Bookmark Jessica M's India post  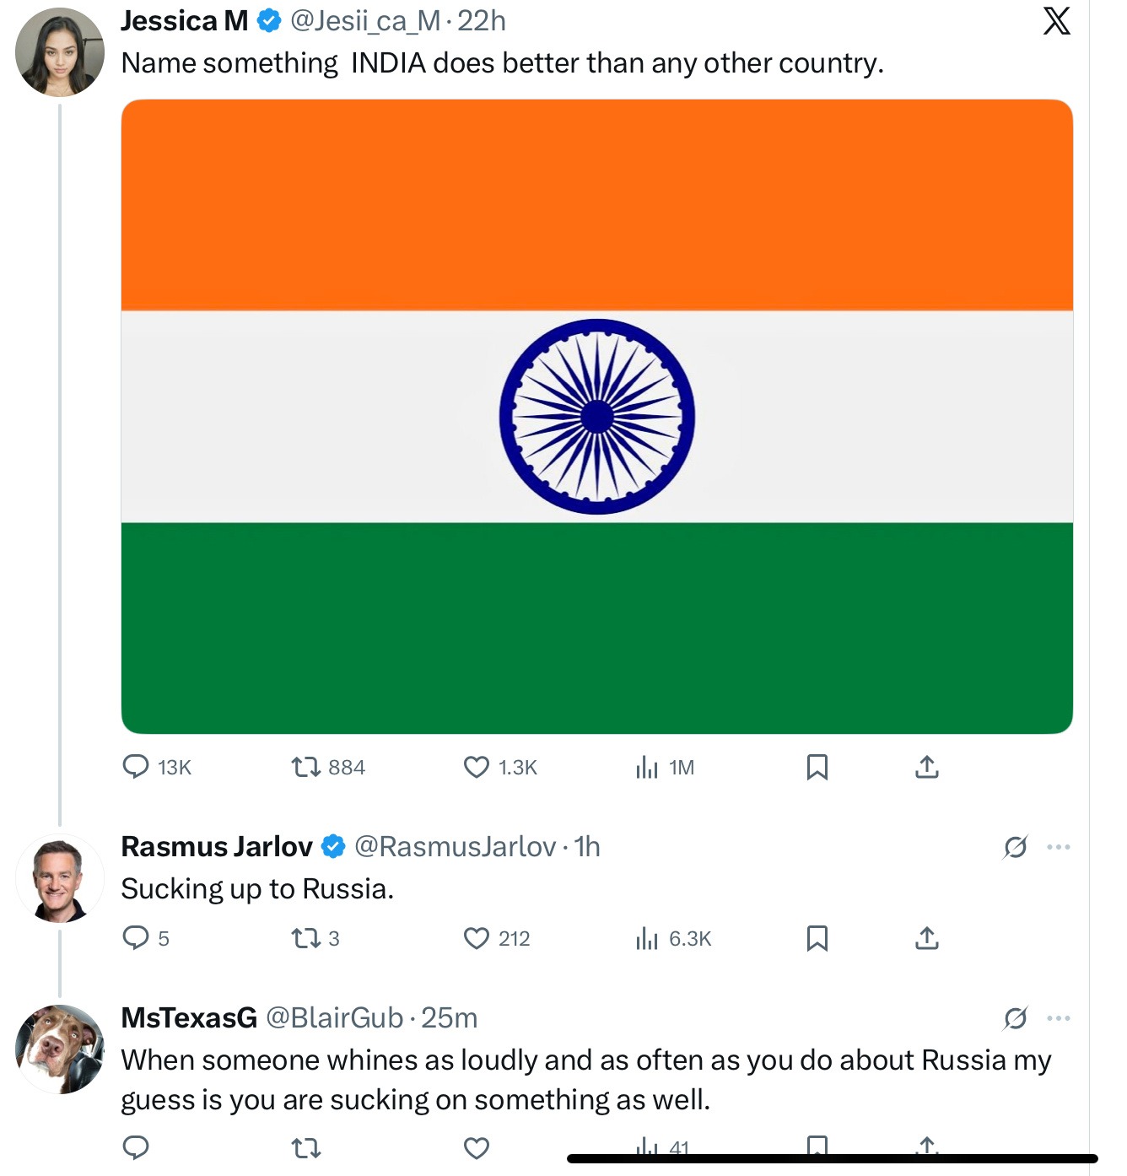pyautogui.click(x=817, y=767)
